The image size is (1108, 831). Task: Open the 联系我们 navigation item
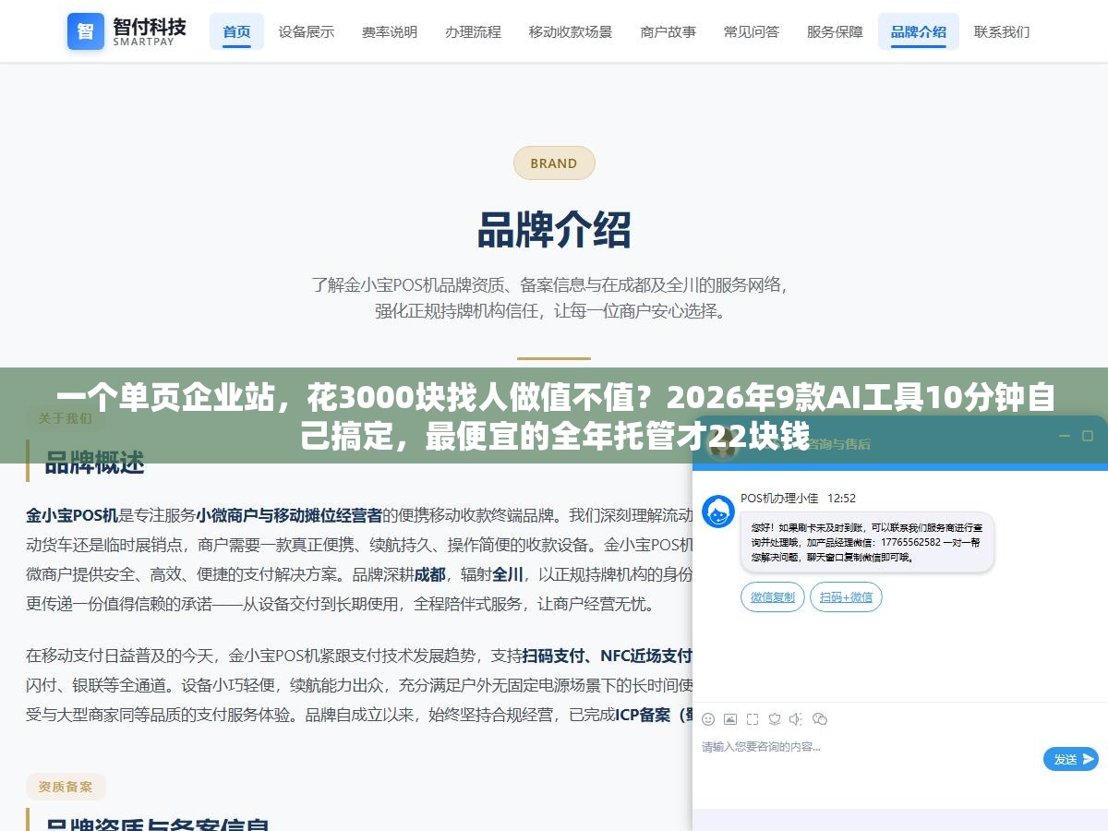[1002, 31]
